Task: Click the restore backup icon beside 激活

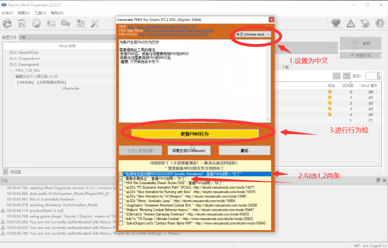Action: pyautogui.click(x=337, y=76)
